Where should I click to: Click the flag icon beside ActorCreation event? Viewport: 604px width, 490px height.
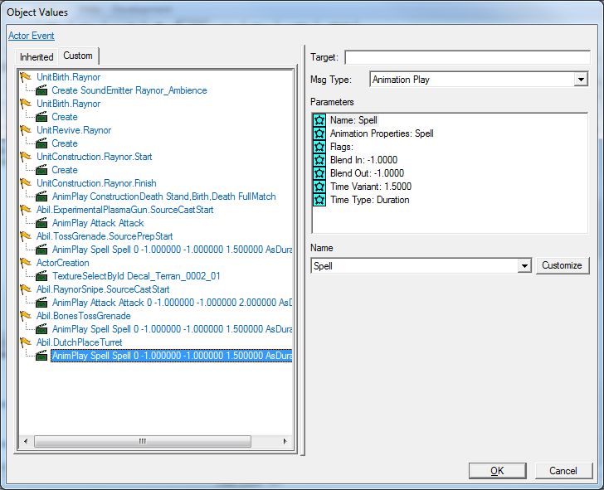click(26, 262)
